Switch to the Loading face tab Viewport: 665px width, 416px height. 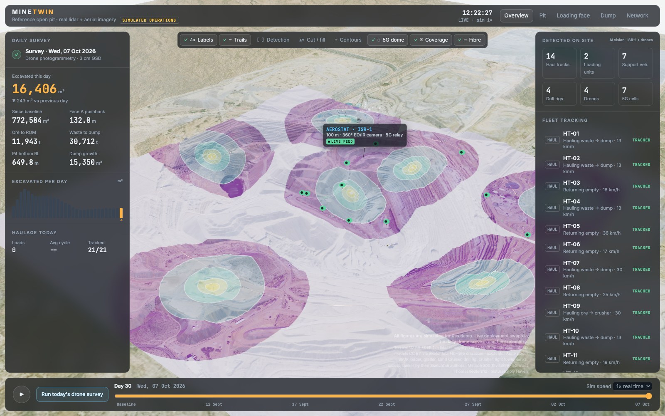point(573,16)
